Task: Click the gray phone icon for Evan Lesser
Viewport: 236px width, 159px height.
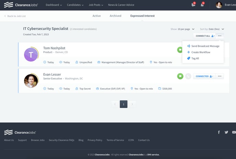Action: pos(188,76)
